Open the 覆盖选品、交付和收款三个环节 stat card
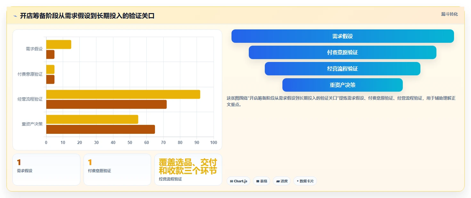The image size is (471, 198). pos(188,170)
